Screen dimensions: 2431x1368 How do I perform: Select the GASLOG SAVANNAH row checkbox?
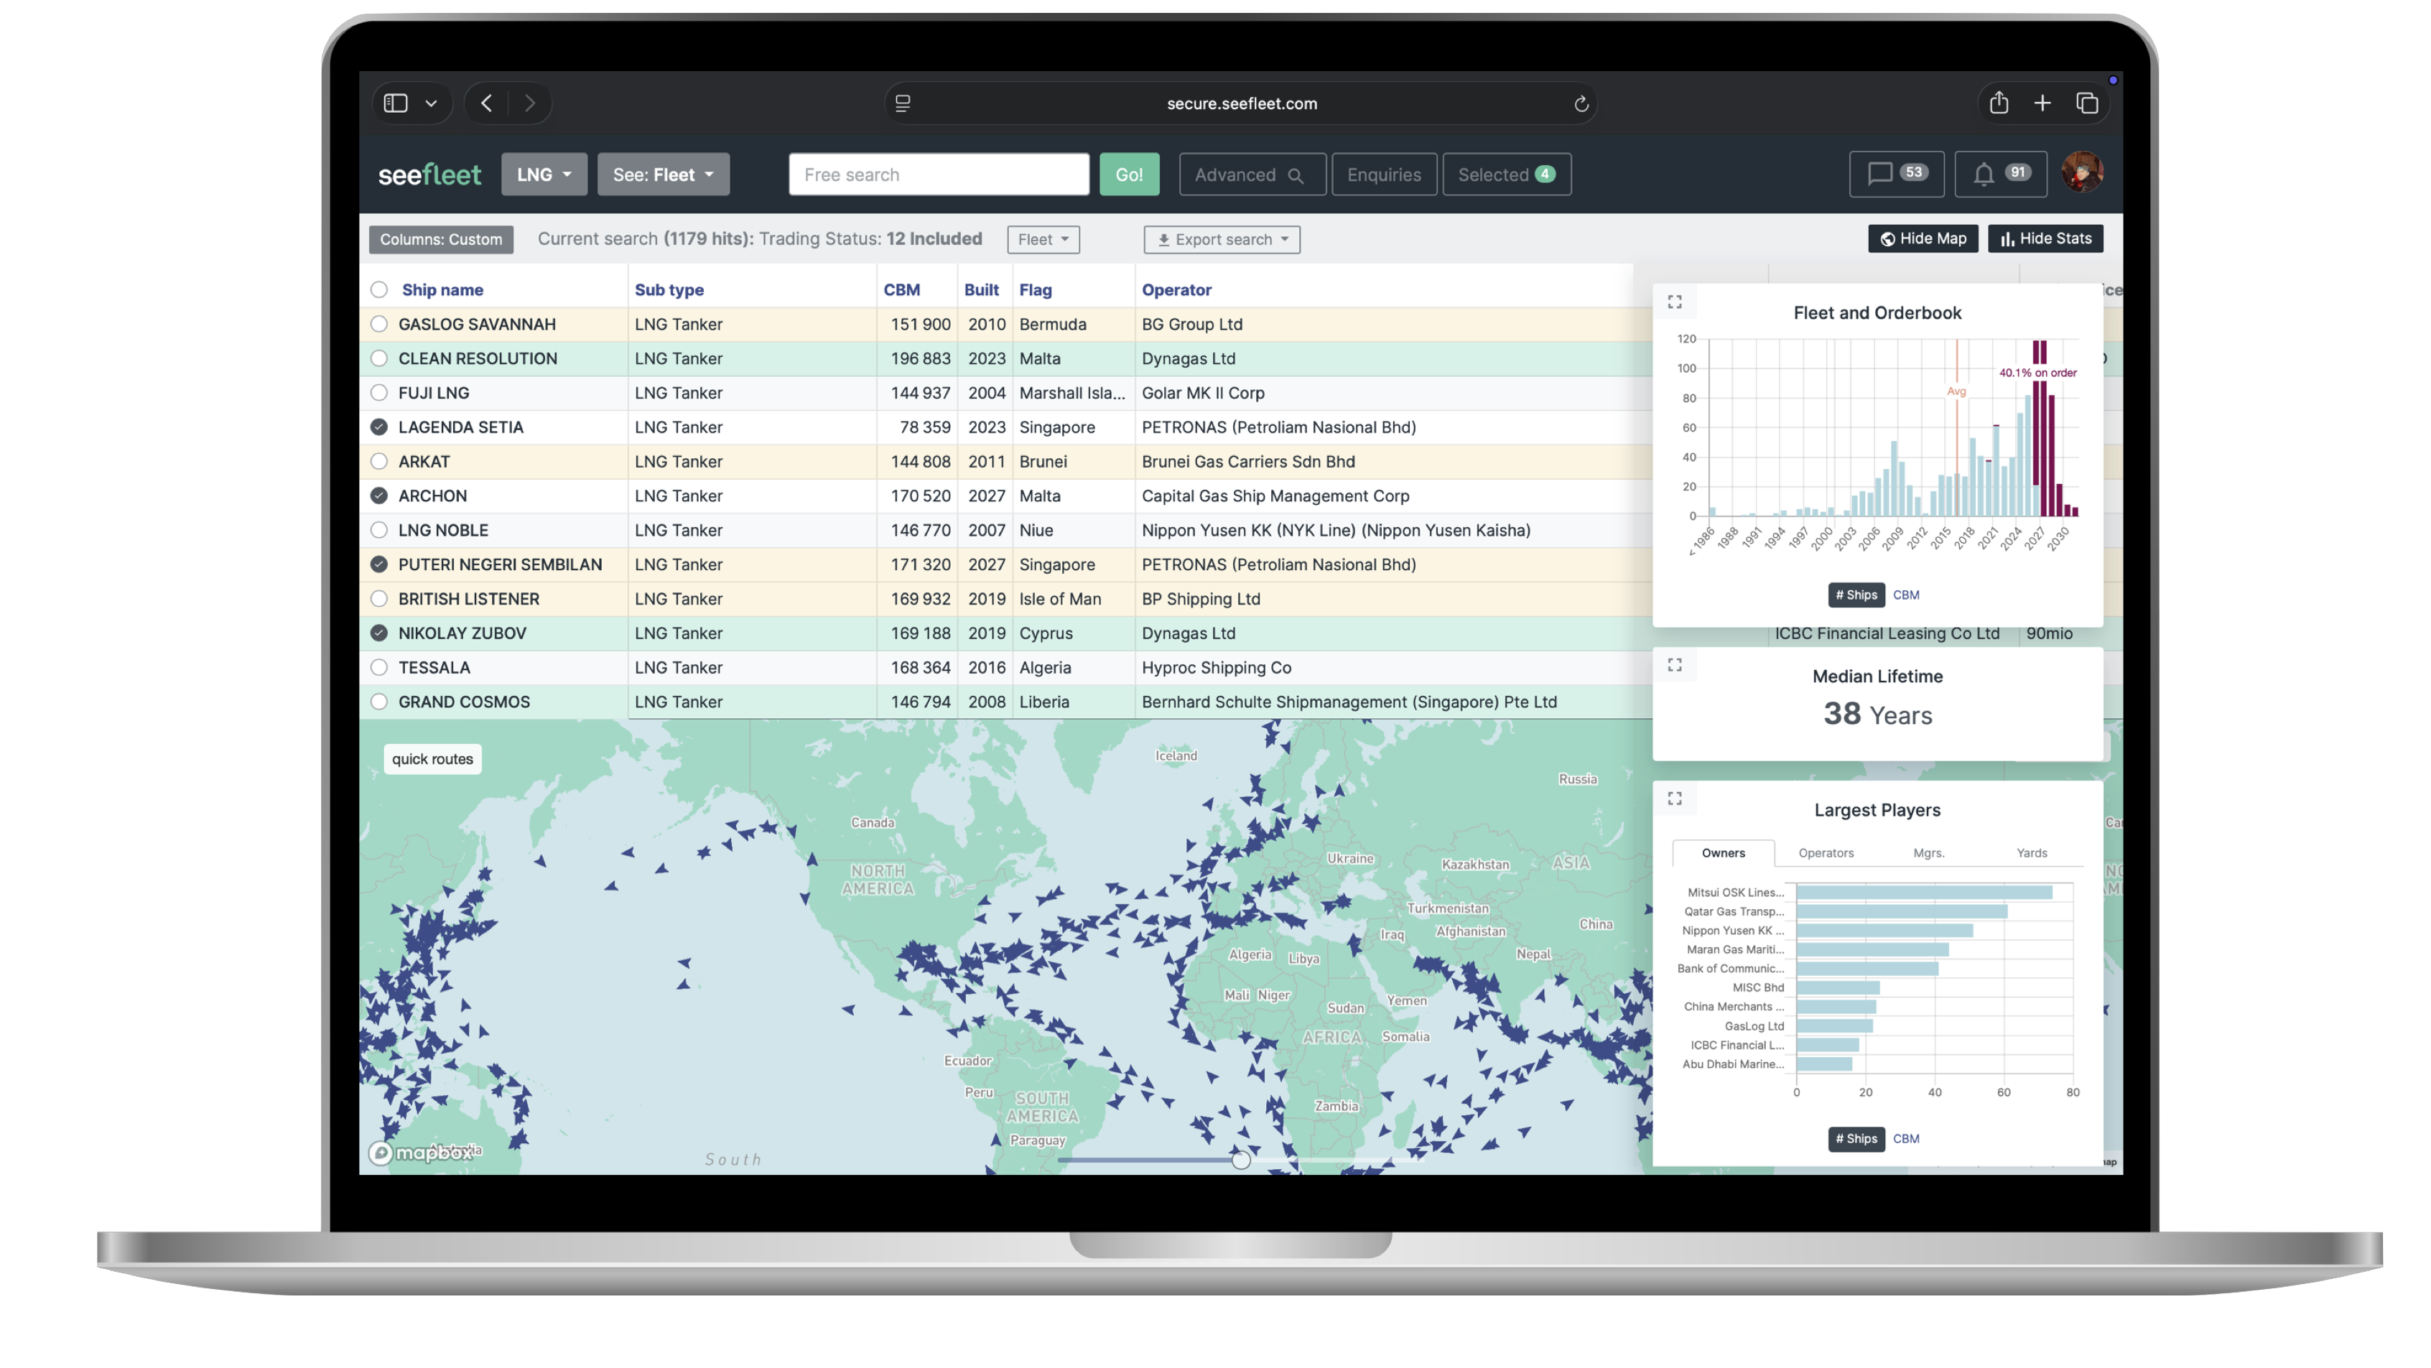[x=378, y=324]
